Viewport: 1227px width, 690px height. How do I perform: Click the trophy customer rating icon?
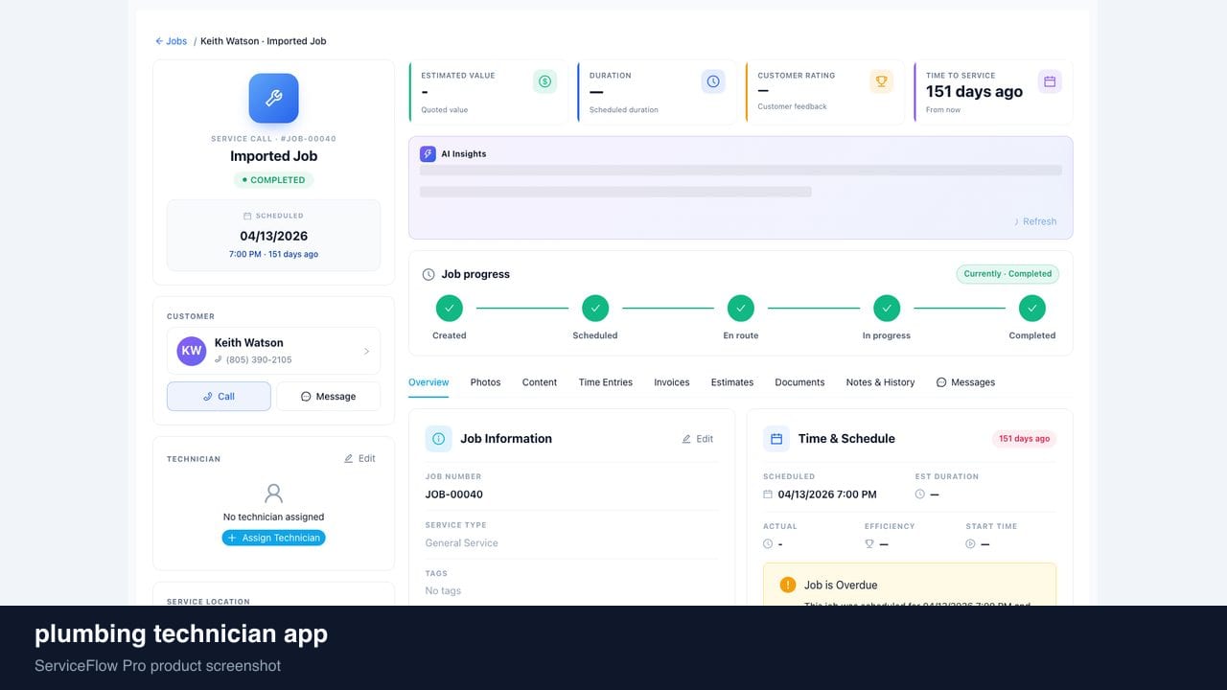(881, 81)
